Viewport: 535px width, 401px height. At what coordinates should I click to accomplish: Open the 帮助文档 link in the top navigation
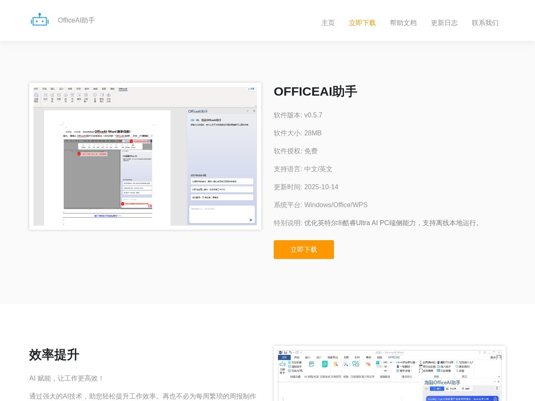[403, 23]
